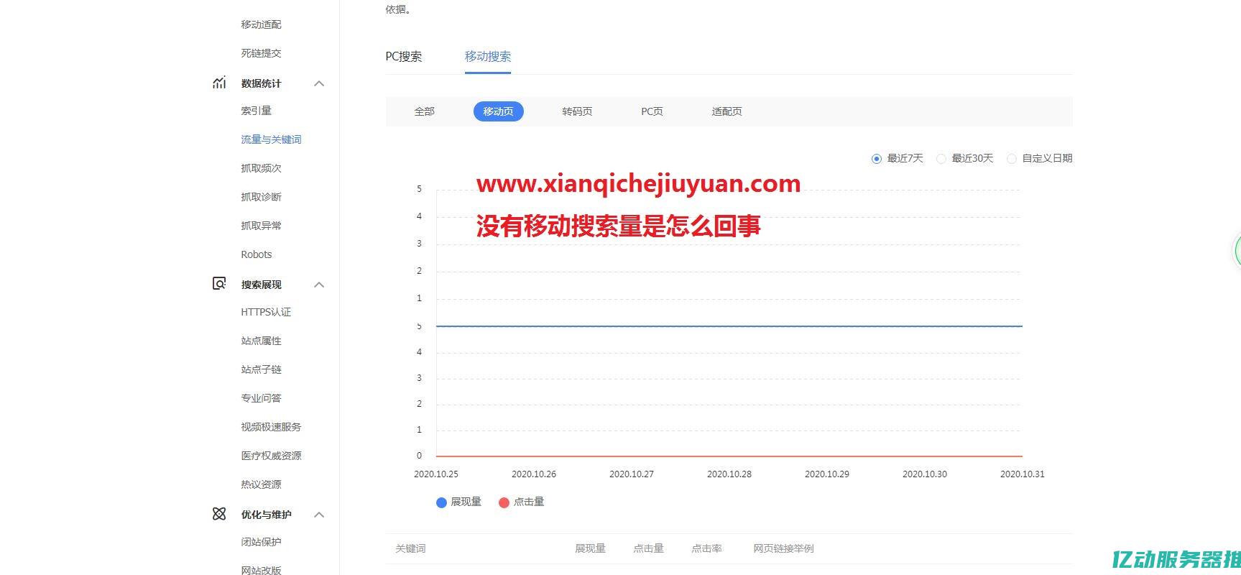Click the 网页链接举例 column header
The image size is (1241, 575).
(783, 548)
